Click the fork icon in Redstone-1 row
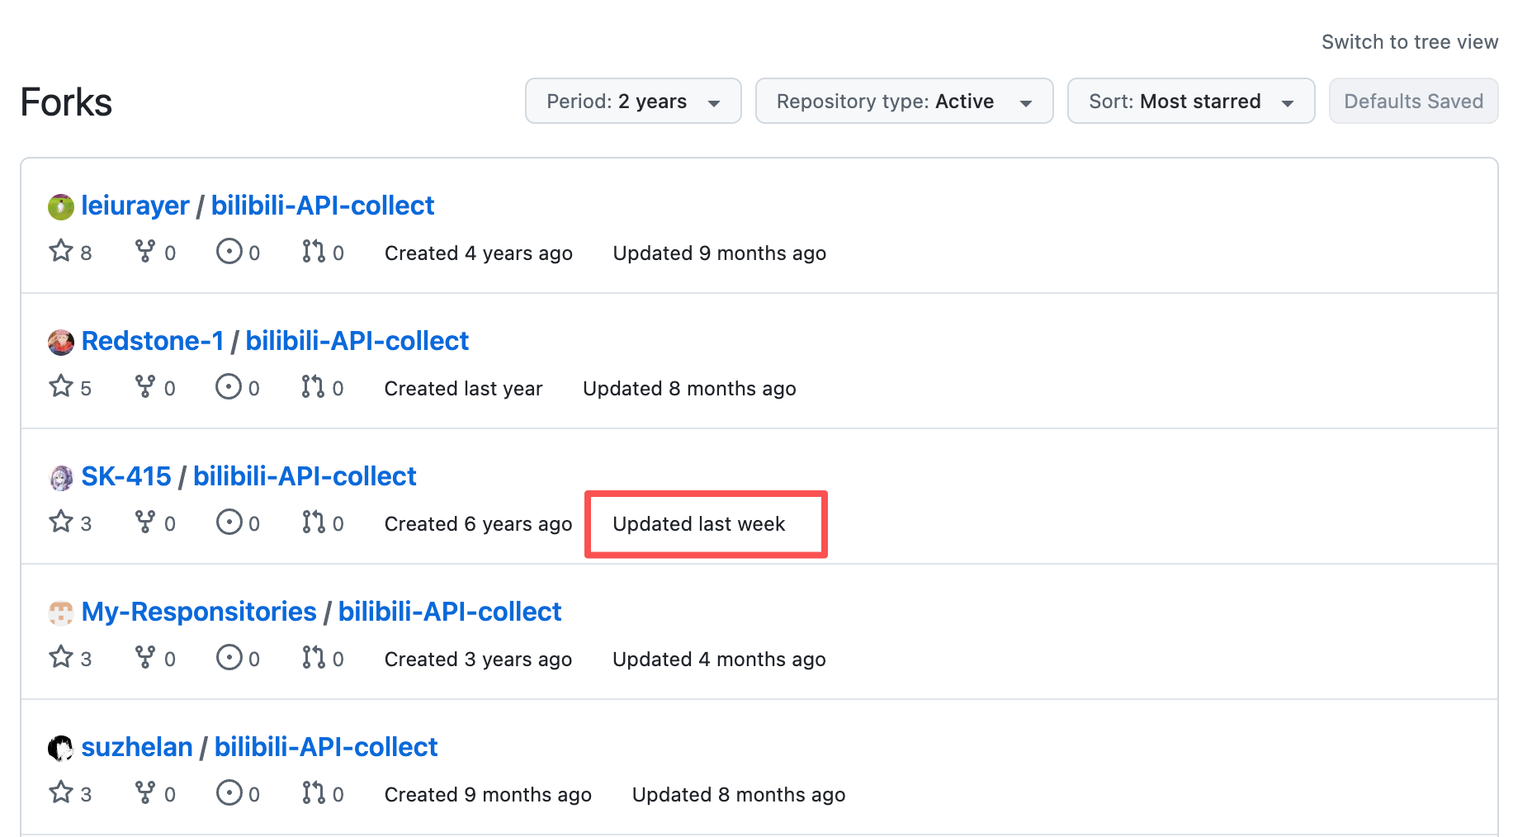1532x837 pixels. (145, 386)
